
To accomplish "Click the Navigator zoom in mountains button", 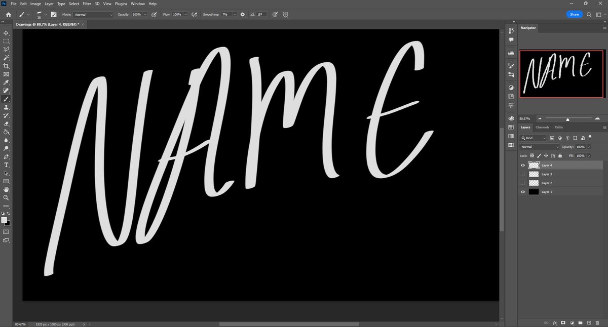I will 597,118.
